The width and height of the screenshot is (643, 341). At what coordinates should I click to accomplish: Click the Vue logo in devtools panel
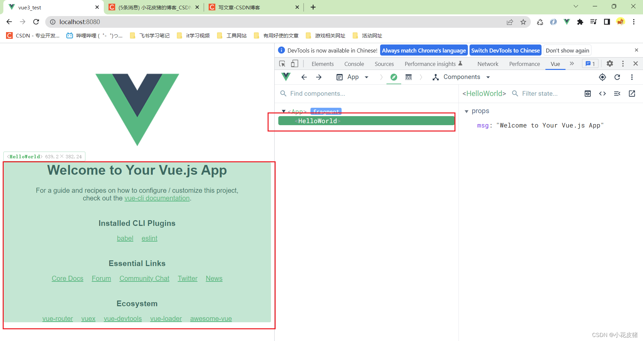click(286, 77)
